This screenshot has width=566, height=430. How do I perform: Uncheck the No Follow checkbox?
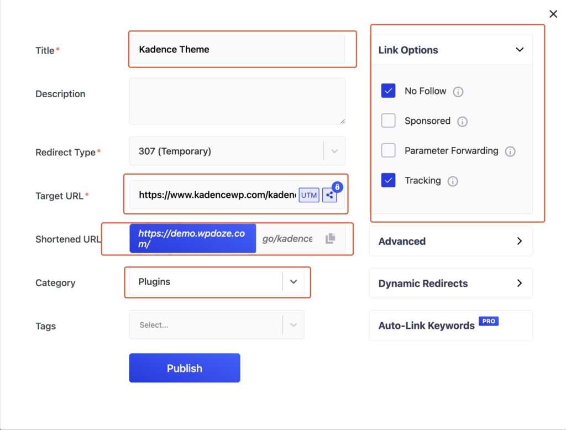[388, 91]
